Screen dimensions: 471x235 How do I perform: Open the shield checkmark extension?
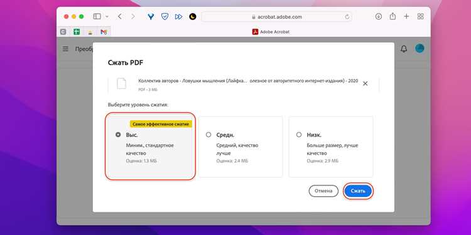[165, 16]
